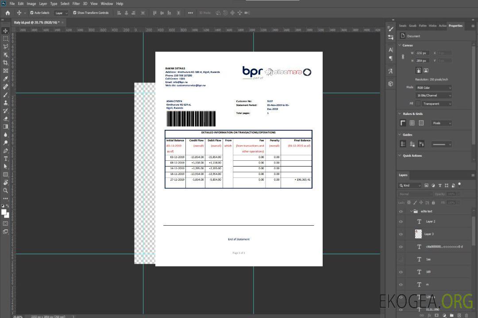Open the ruler units Pixels dropdown

tap(441, 123)
